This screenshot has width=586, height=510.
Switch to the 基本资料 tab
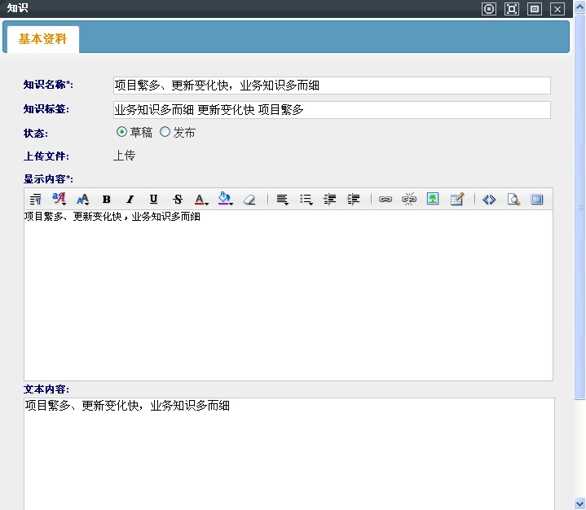click(x=42, y=39)
